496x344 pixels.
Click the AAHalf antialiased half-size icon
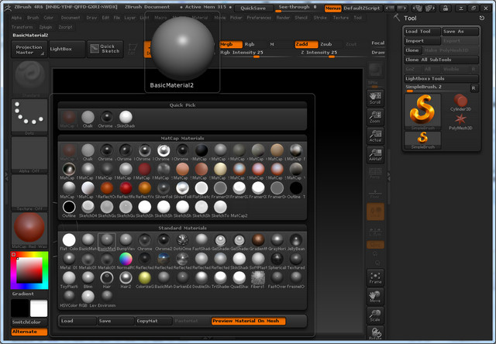pyautogui.click(x=375, y=155)
